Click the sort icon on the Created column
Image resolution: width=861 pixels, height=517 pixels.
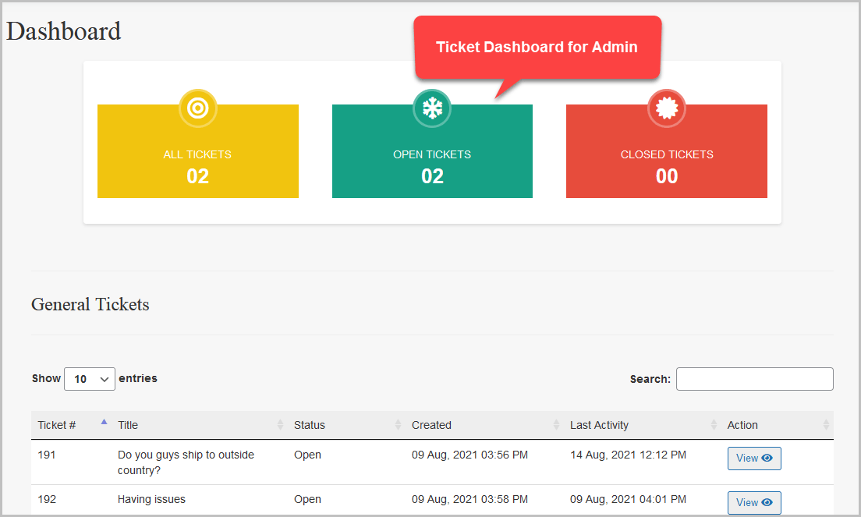[555, 425]
